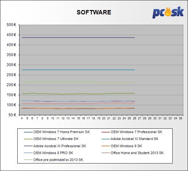The width and height of the screenshot is (188, 171).
Task: Select Adobe Acrobat XI Professional SK legend entry
Action: pyautogui.click(x=55, y=146)
